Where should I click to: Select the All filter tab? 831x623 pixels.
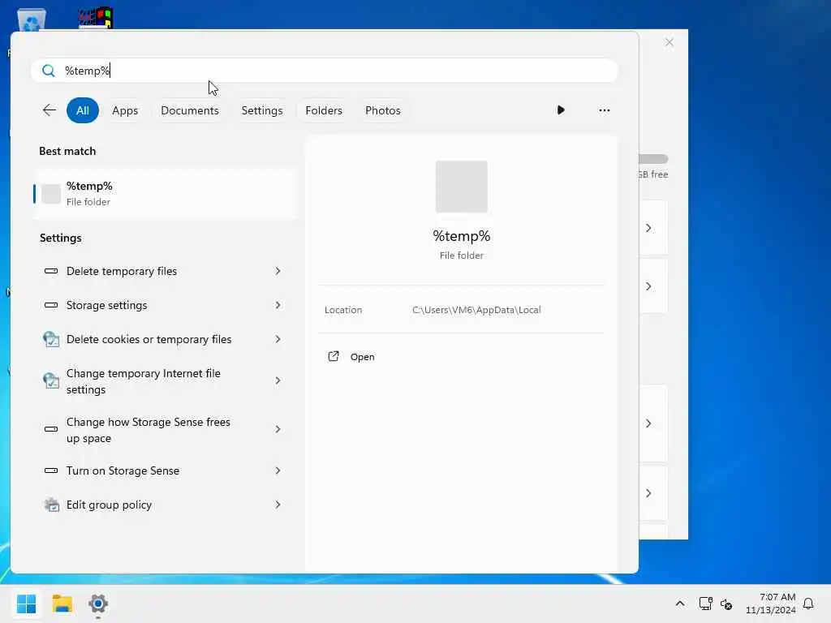click(x=83, y=110)
